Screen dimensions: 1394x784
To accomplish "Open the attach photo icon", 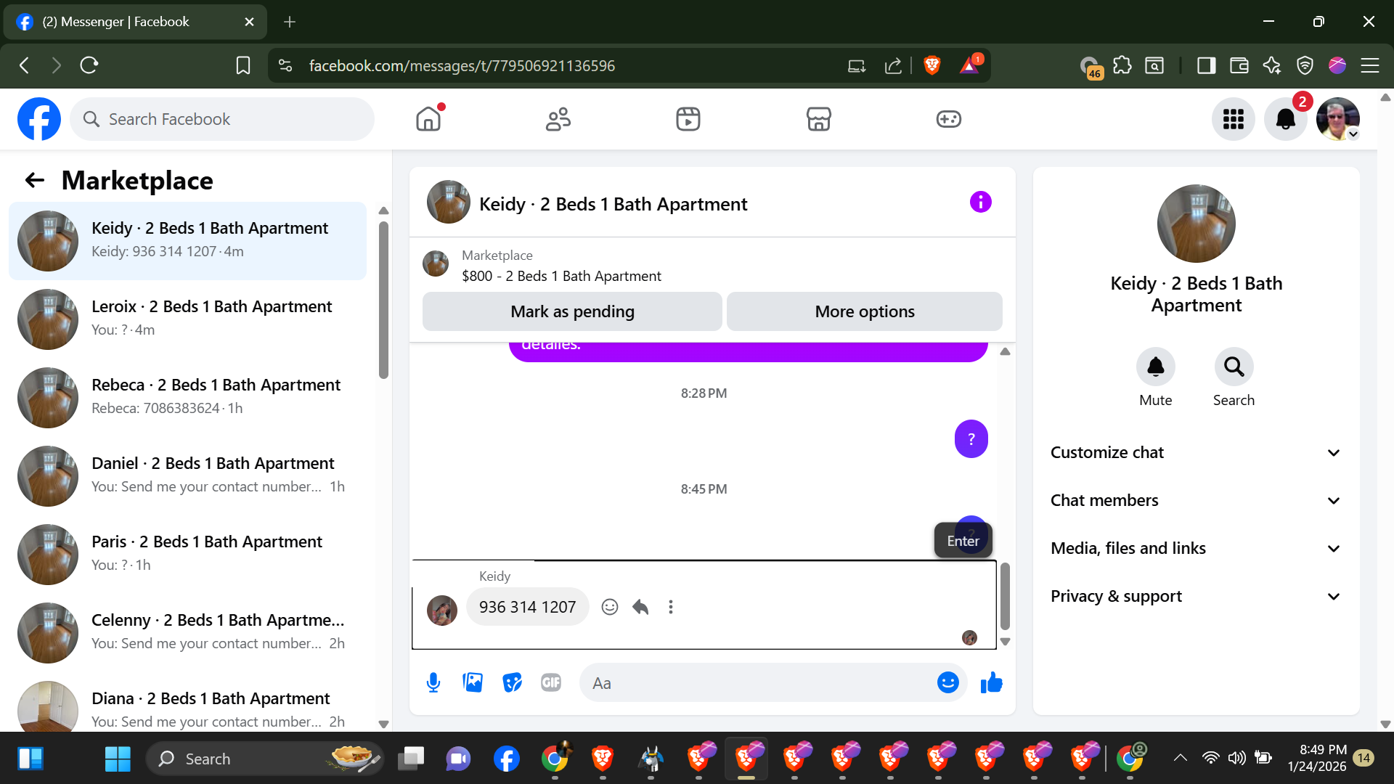I will [x=473, y=682].
